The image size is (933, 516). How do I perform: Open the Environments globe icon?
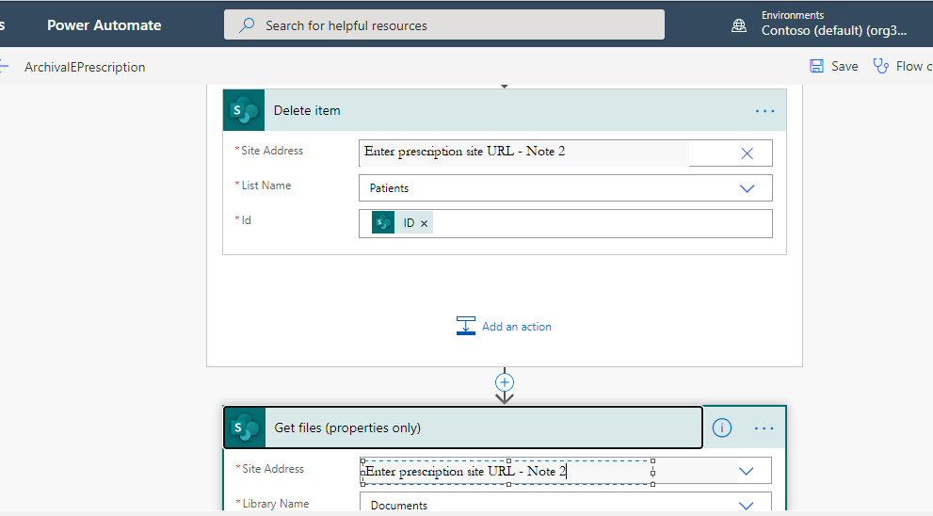click(738, 25)
